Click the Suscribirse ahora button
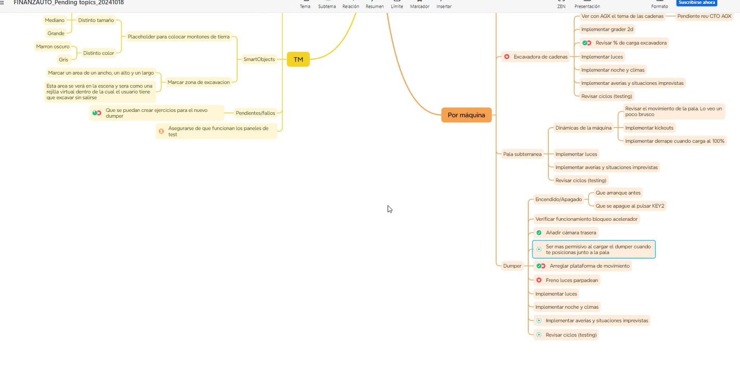Viewport: 740px width, 377px height. coord(697,3)
